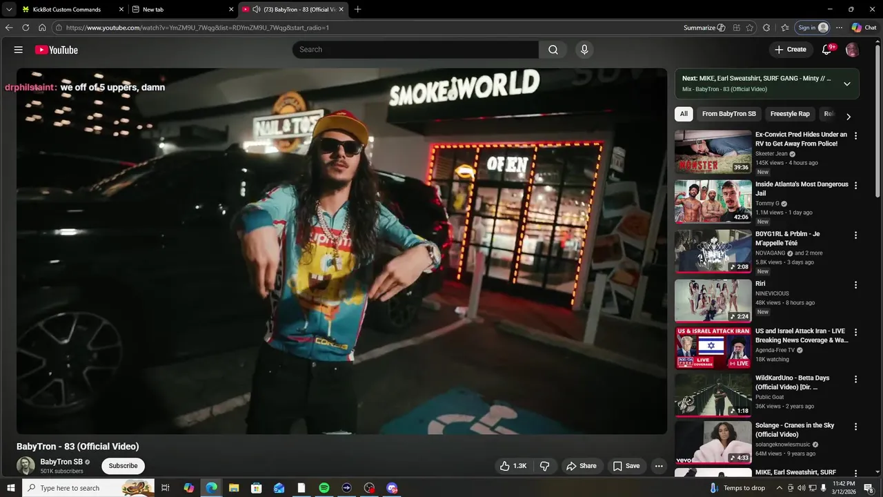Click the search magnifier button
Screen dimensions: 883x497
pyautogui.click(x=553, y=50)
